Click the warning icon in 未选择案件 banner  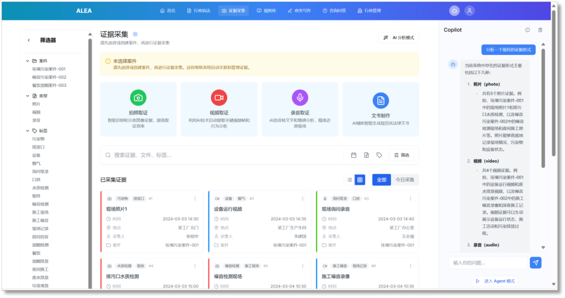click(x=108, y=61)
